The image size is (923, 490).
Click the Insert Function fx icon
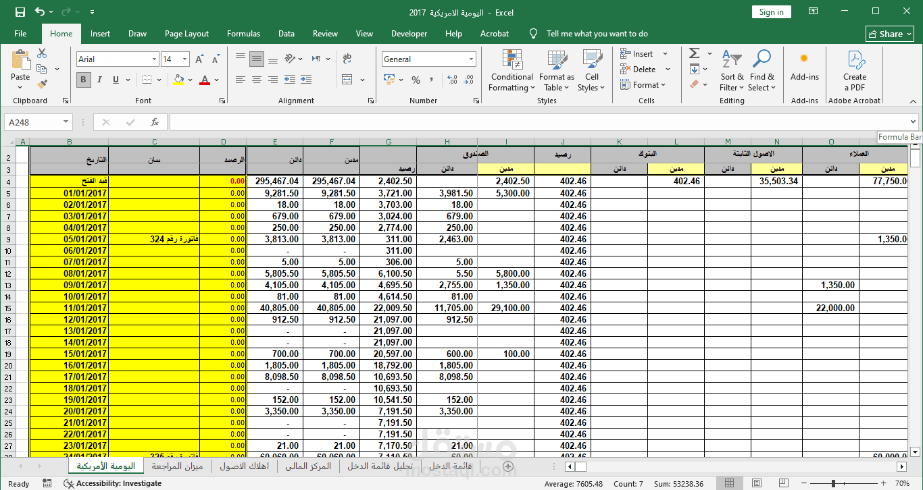[155, 122]
